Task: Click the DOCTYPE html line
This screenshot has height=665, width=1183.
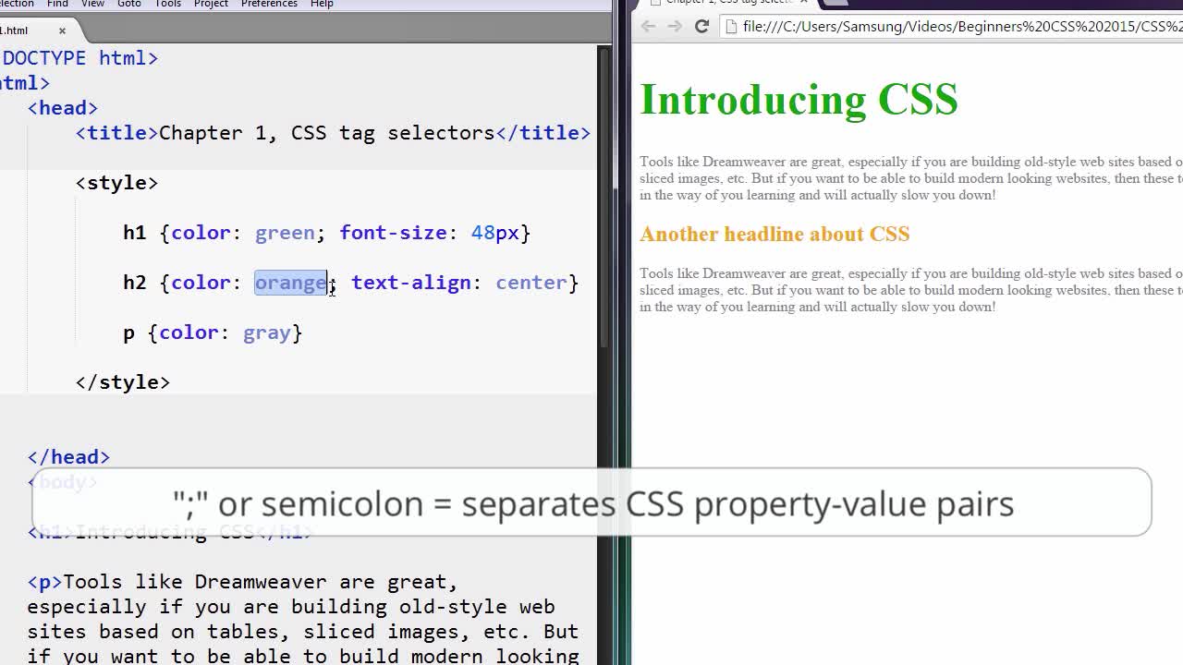Action: point(79,58)
